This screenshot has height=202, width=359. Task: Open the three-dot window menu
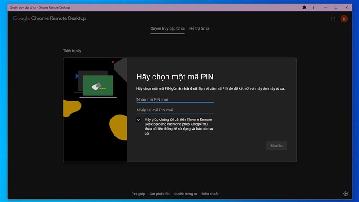coord(314,8)
